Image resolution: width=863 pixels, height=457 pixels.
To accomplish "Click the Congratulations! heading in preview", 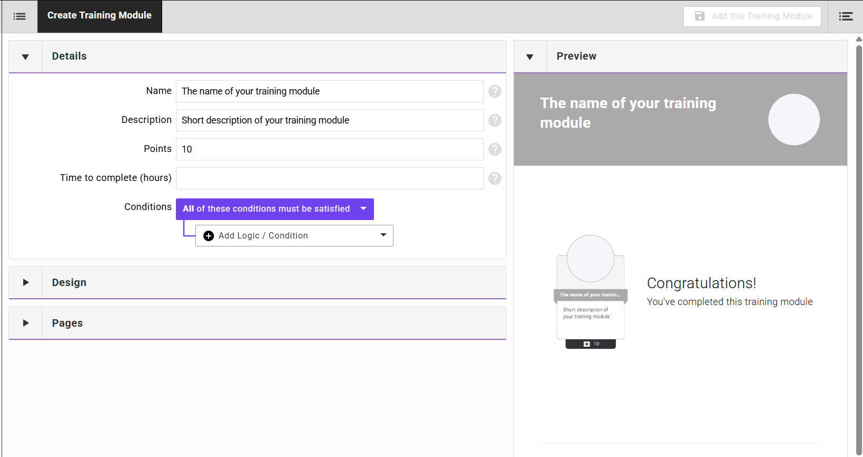I will point(701,283).
